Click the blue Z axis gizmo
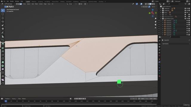 [x=153, y=10]
